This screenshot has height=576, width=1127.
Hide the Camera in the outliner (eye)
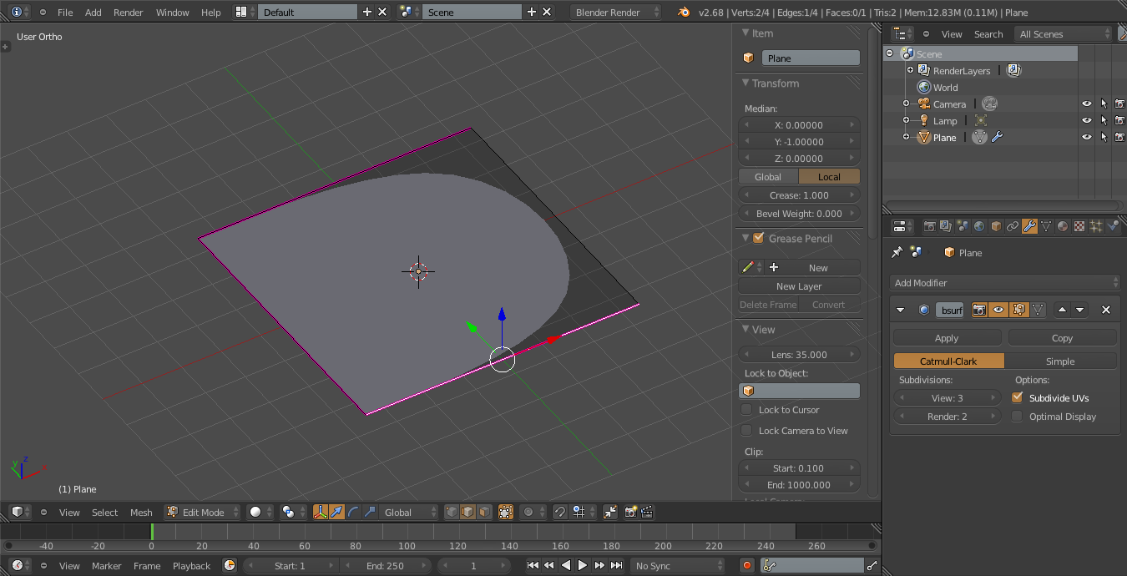click(1087, 104)
